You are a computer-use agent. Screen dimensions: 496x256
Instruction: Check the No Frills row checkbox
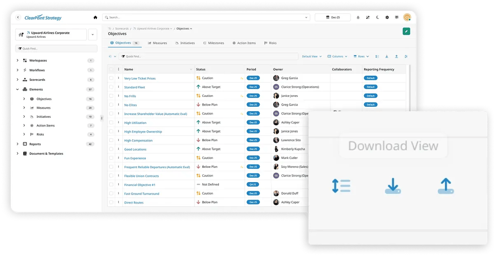(x=111, y=96)
